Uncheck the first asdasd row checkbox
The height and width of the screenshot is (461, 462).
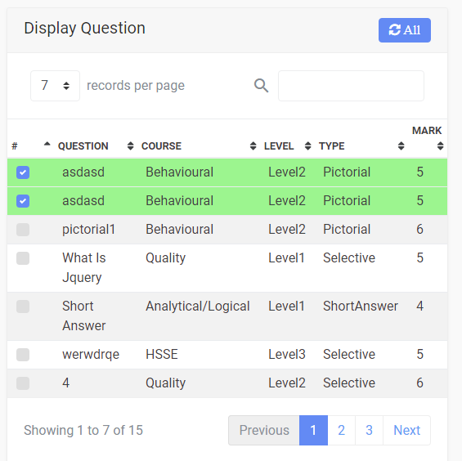pyautogui.click(x=23, y=172)
